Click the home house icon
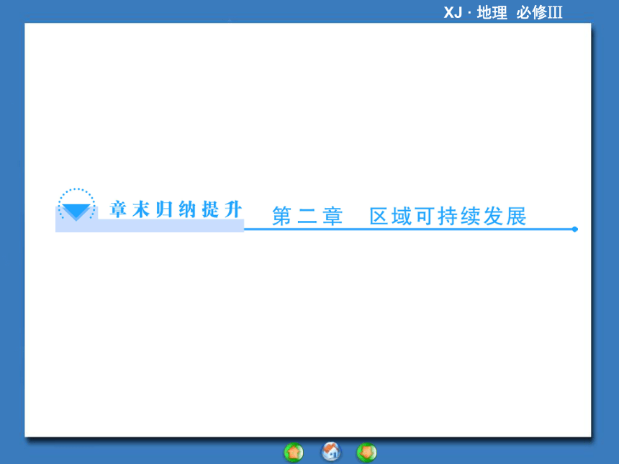 click(x=331, y=451)
